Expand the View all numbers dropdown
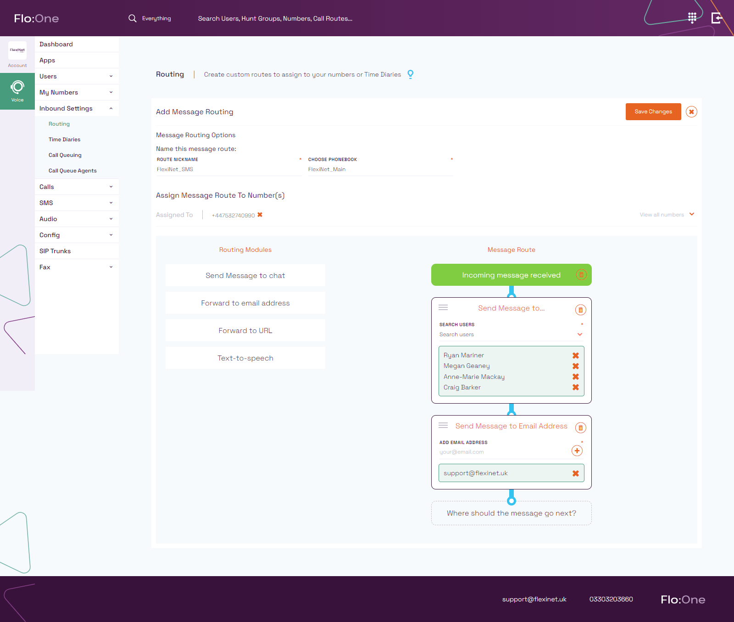The width and height of the screenshot is (734, 622). pyautogui.click(x=692, y=214)
